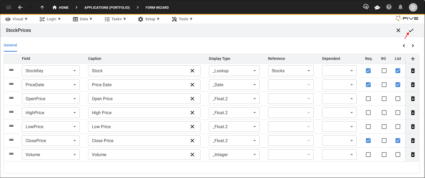Open Dependent dropdown in StockKey row

click(339, 71)
